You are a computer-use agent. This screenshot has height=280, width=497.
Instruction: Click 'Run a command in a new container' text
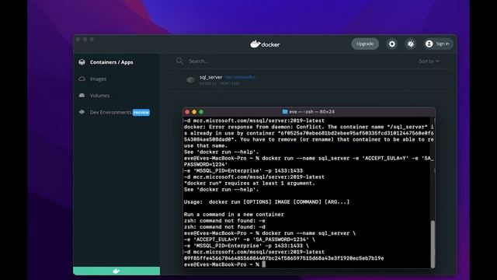tap(234, 215)
